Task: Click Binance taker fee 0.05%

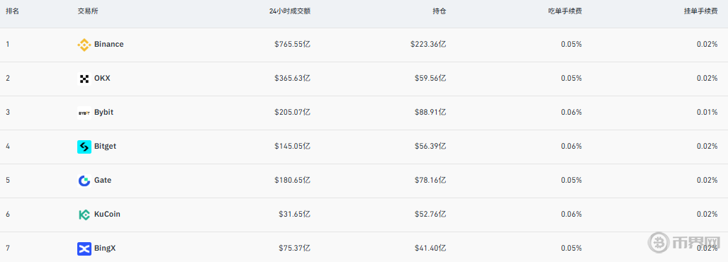Action: tap(571, 45)
